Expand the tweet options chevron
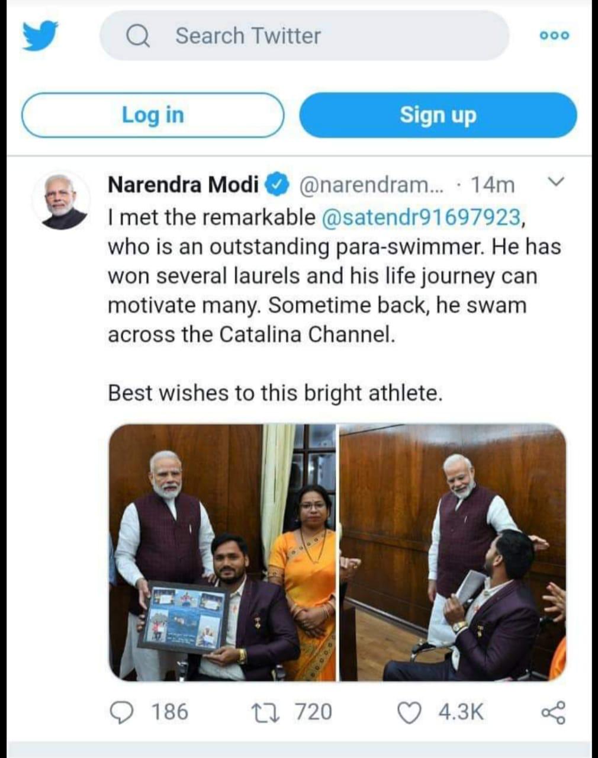This screenshot has height=758, width=598. pyautogui.click(x=555, y=182)
